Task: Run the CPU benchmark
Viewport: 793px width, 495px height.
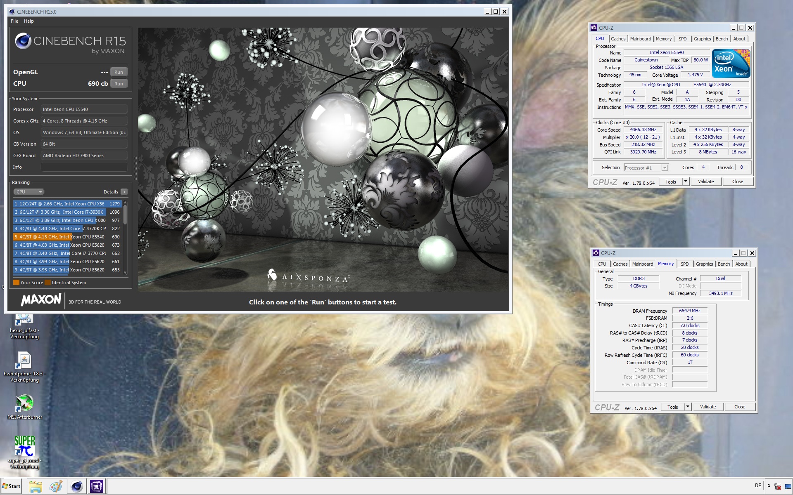Action: 119,84
